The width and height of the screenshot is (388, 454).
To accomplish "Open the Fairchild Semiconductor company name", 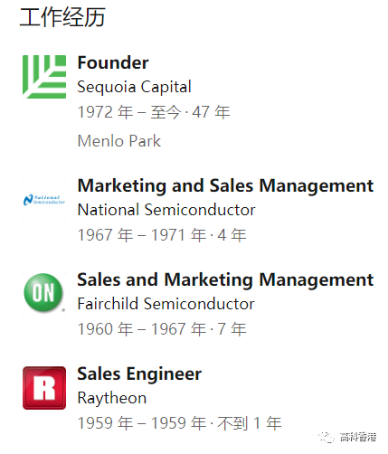I will tap(166, 304).
